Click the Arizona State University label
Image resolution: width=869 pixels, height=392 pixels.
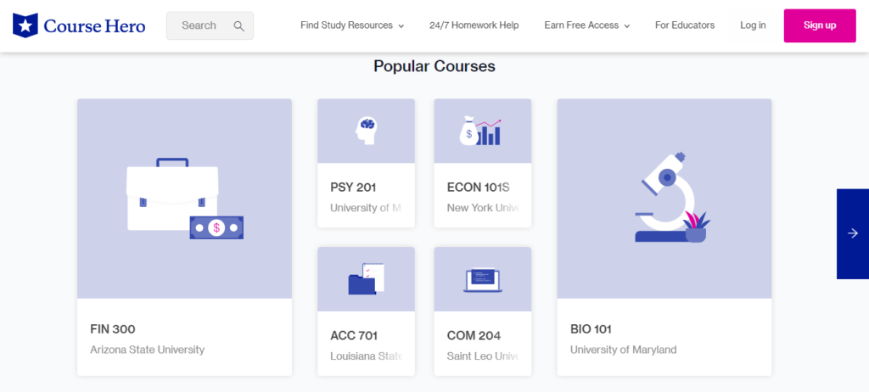tap(147, 350)
